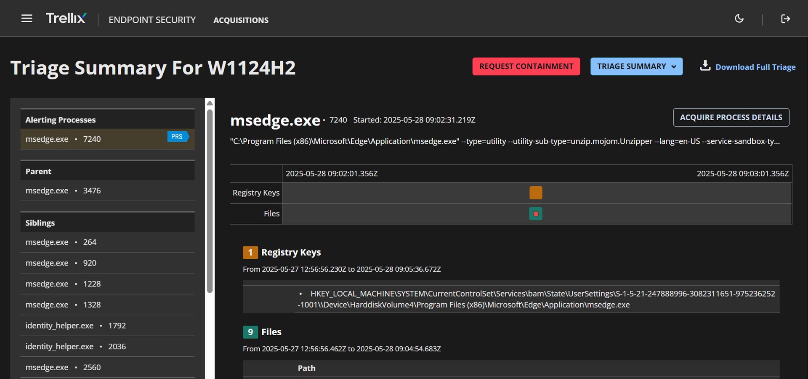Screen dimensions: 808x379
Task: Select sibling msedge.exe 2560
Action: coord(107,367)
